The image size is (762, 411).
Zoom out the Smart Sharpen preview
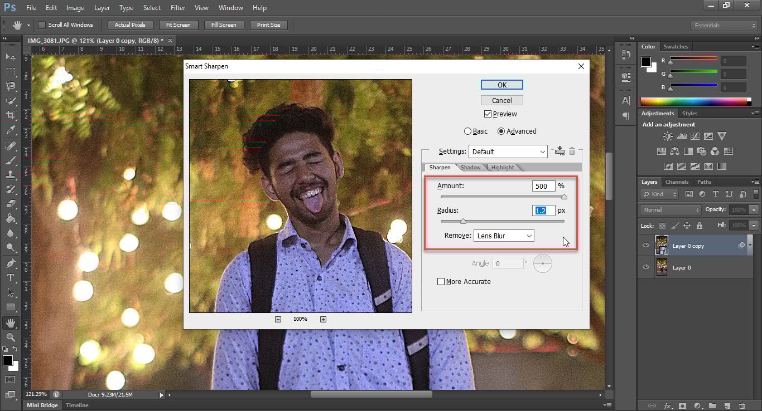(278, 319)
